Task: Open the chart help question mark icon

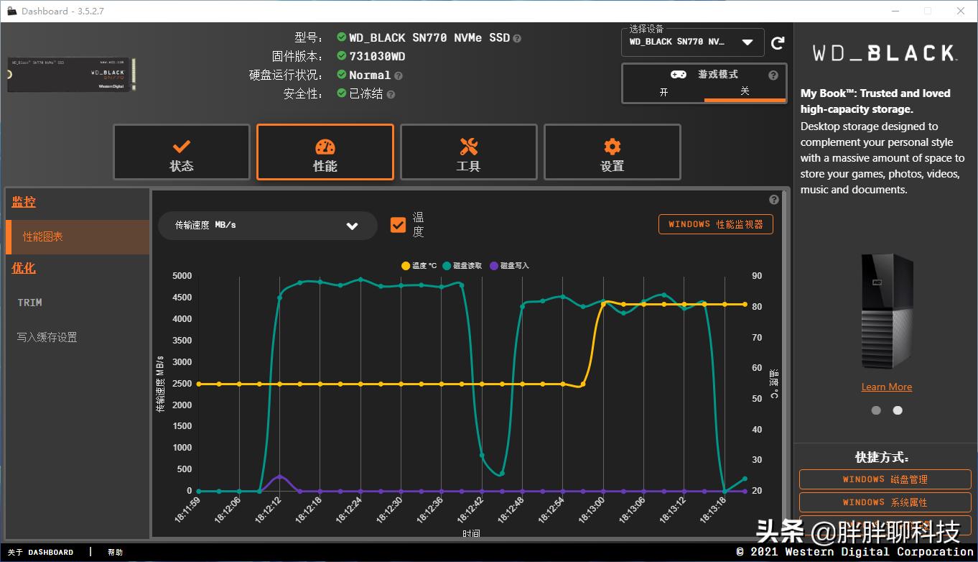Action: tap(773, 200)
